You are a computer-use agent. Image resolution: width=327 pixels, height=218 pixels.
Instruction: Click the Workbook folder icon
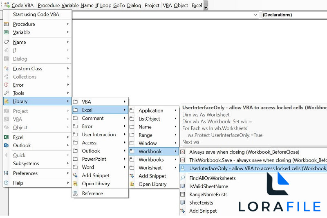pyautogui.click(x=132, y=151)
